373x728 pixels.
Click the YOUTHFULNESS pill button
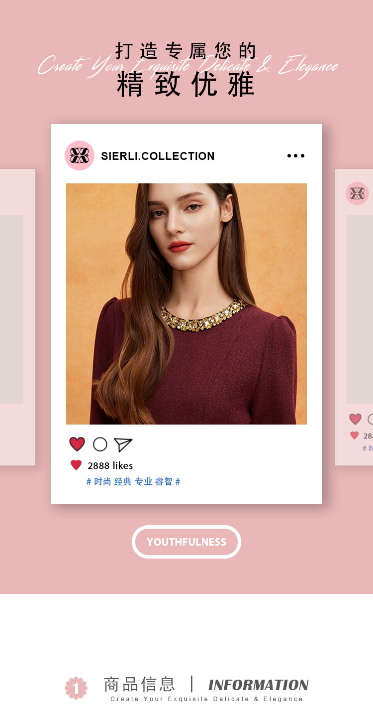[x=186, y=542]
